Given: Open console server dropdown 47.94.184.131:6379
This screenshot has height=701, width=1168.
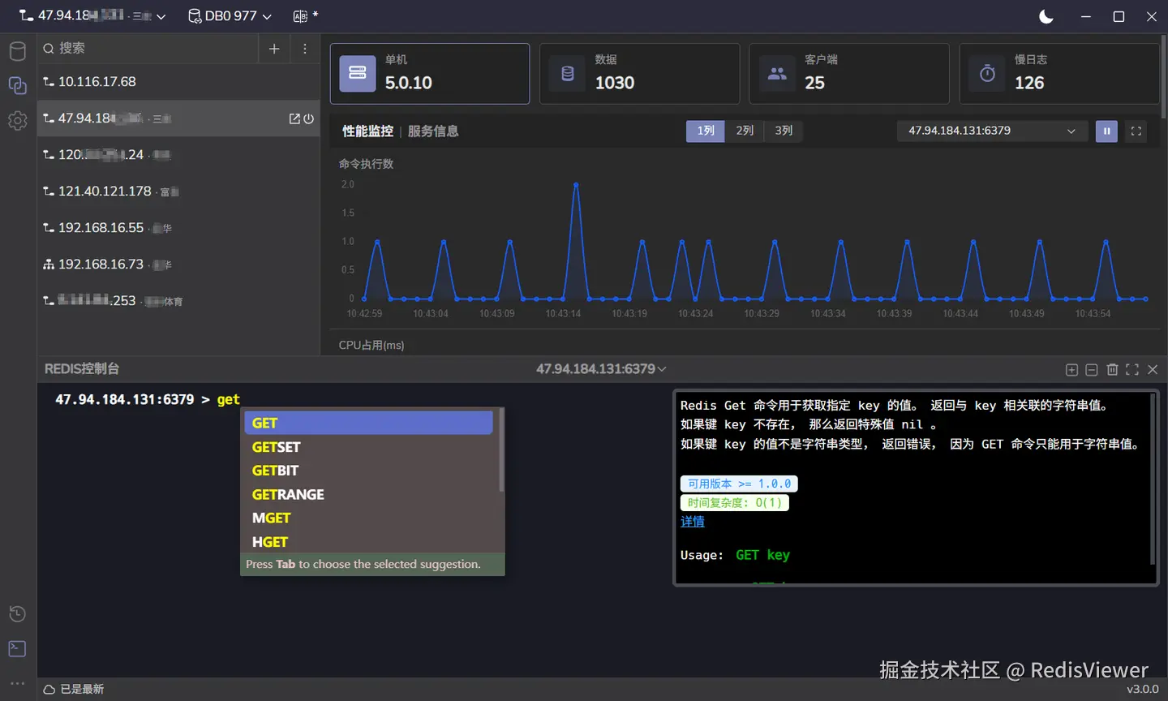Looking at the screenshot, I should [601, 369].
